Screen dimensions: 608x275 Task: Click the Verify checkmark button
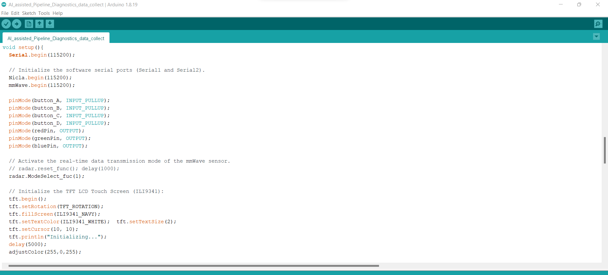(6, 24)
